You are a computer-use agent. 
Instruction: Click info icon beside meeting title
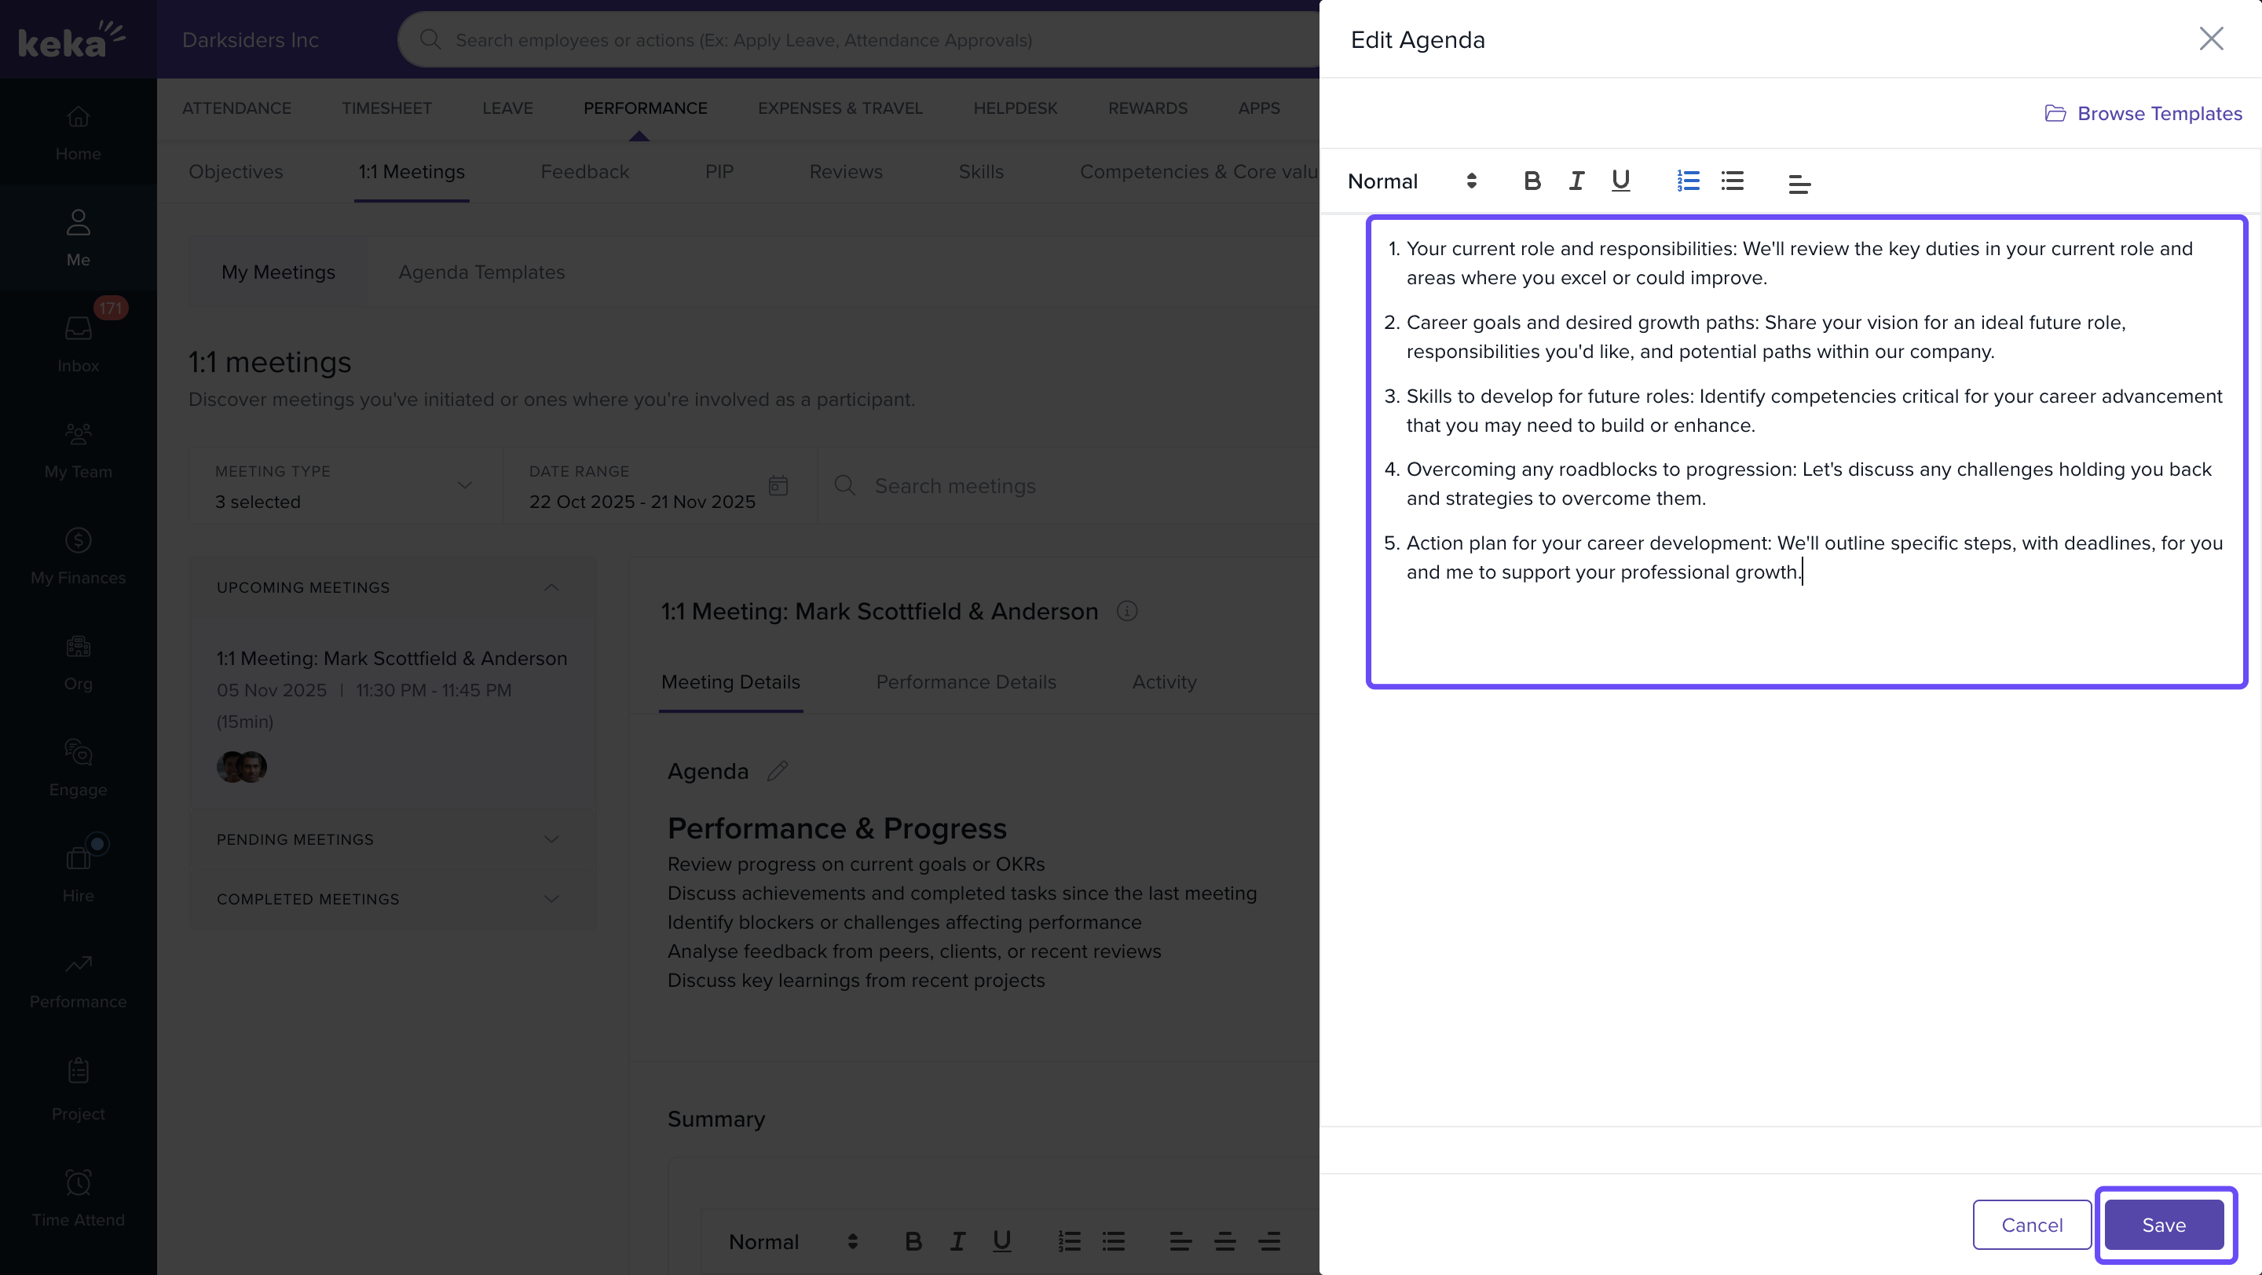pyautogui.click(x=1126, y=612)
